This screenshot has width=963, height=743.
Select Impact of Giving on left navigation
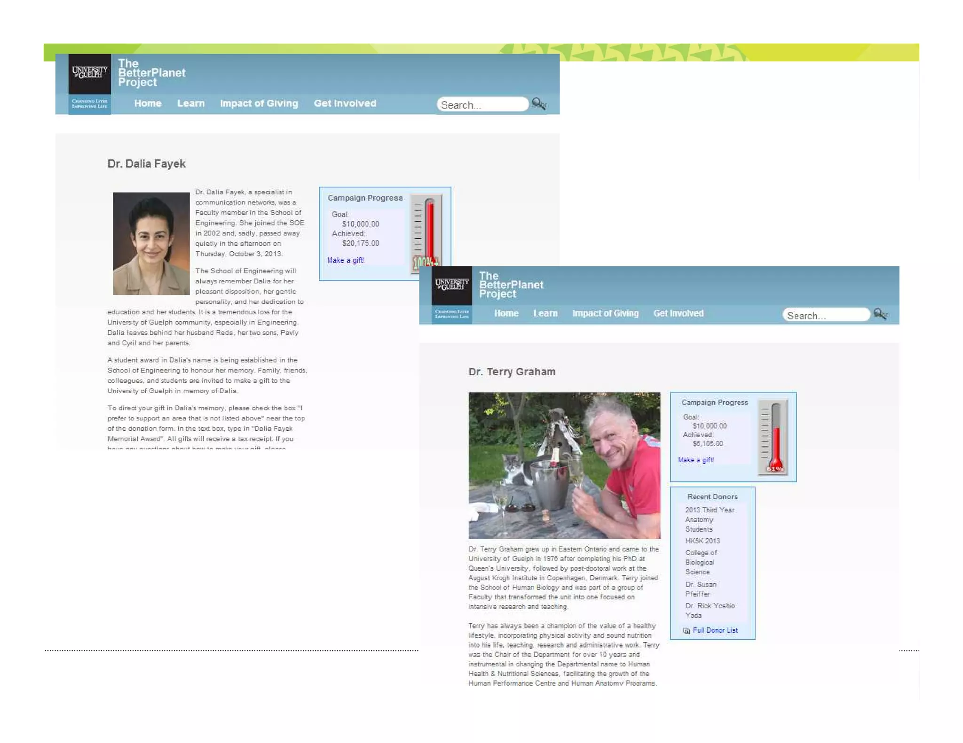pyautogui.click(x=259, y=103)
